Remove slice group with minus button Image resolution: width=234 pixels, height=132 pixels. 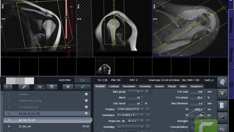tap(151, 92)
